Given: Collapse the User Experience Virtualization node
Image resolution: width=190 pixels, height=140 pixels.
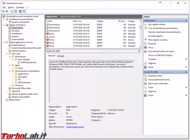Looking at the screenshot, I should click(x=10, y=71).
